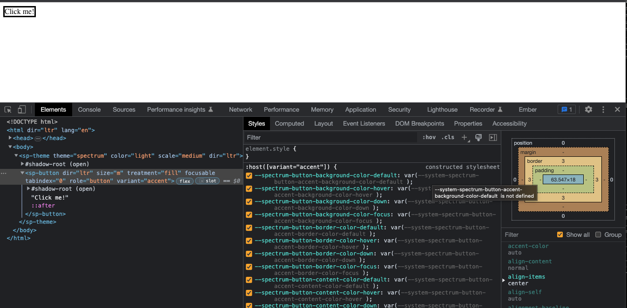
Task: Expand the sp-button shadow-root node
Action: coord(28,188)
